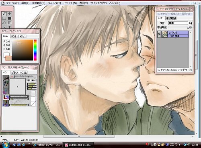Switch to the レイヤ tab in layer panel
Viewport: 201px width, 148px height.
tap(160, 18)
